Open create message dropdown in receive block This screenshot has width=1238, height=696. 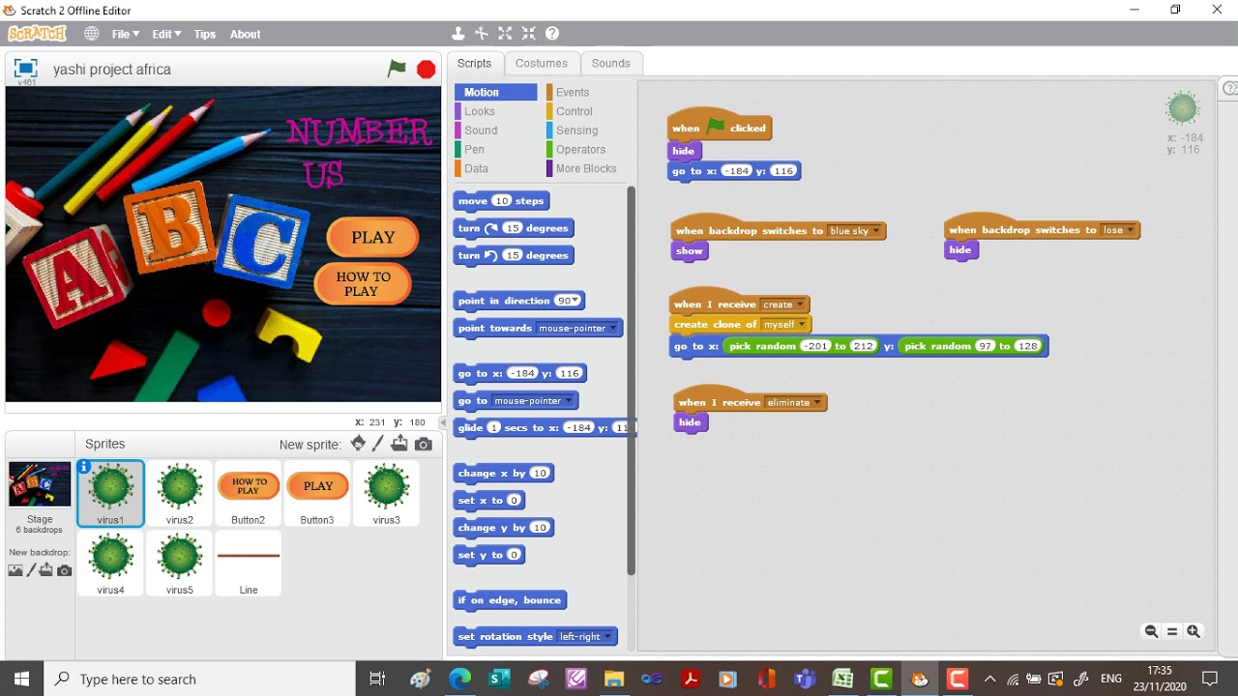[800, 304]
